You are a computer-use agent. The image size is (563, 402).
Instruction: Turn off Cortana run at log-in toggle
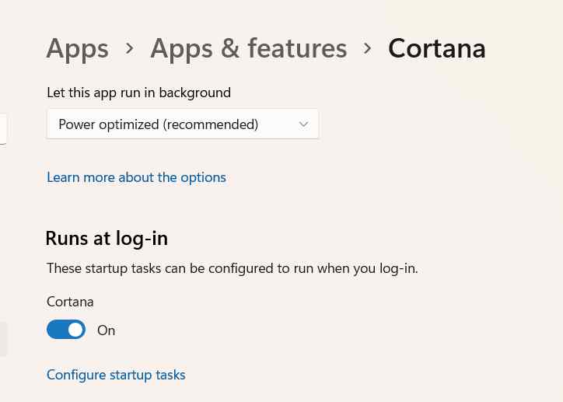pos(66,330)
